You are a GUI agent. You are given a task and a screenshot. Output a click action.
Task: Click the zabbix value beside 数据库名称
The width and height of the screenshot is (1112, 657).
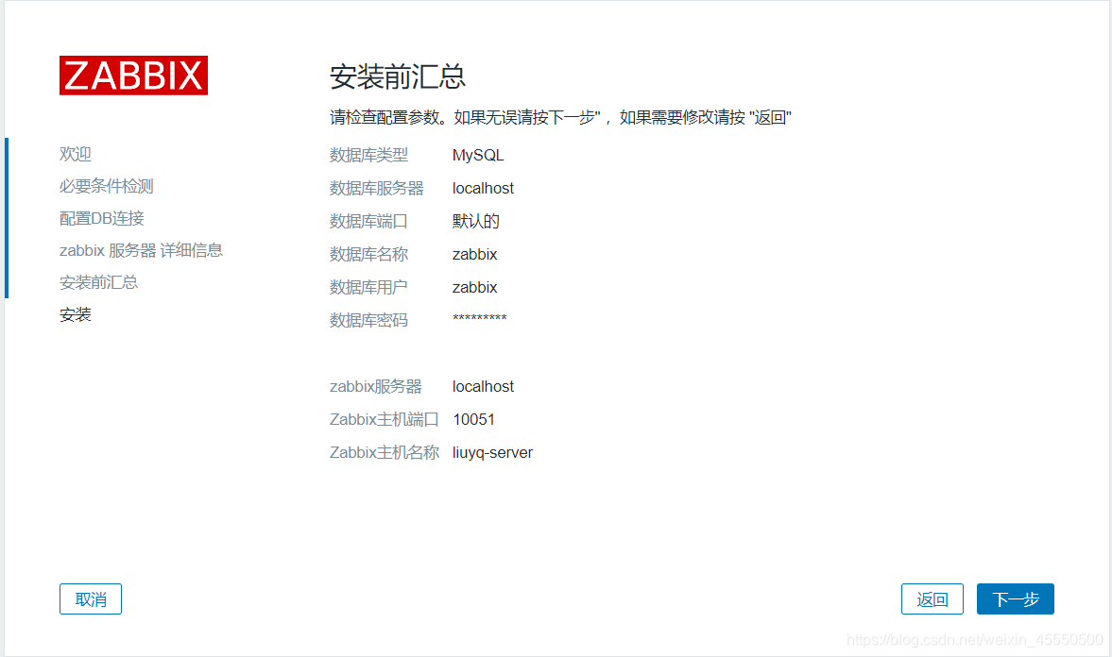coord(474,254)
